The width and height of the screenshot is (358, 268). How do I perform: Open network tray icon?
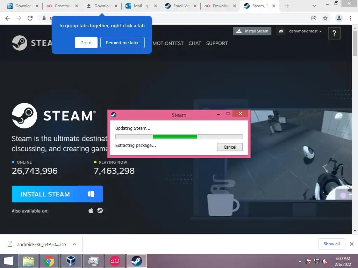tap(317, 261)
